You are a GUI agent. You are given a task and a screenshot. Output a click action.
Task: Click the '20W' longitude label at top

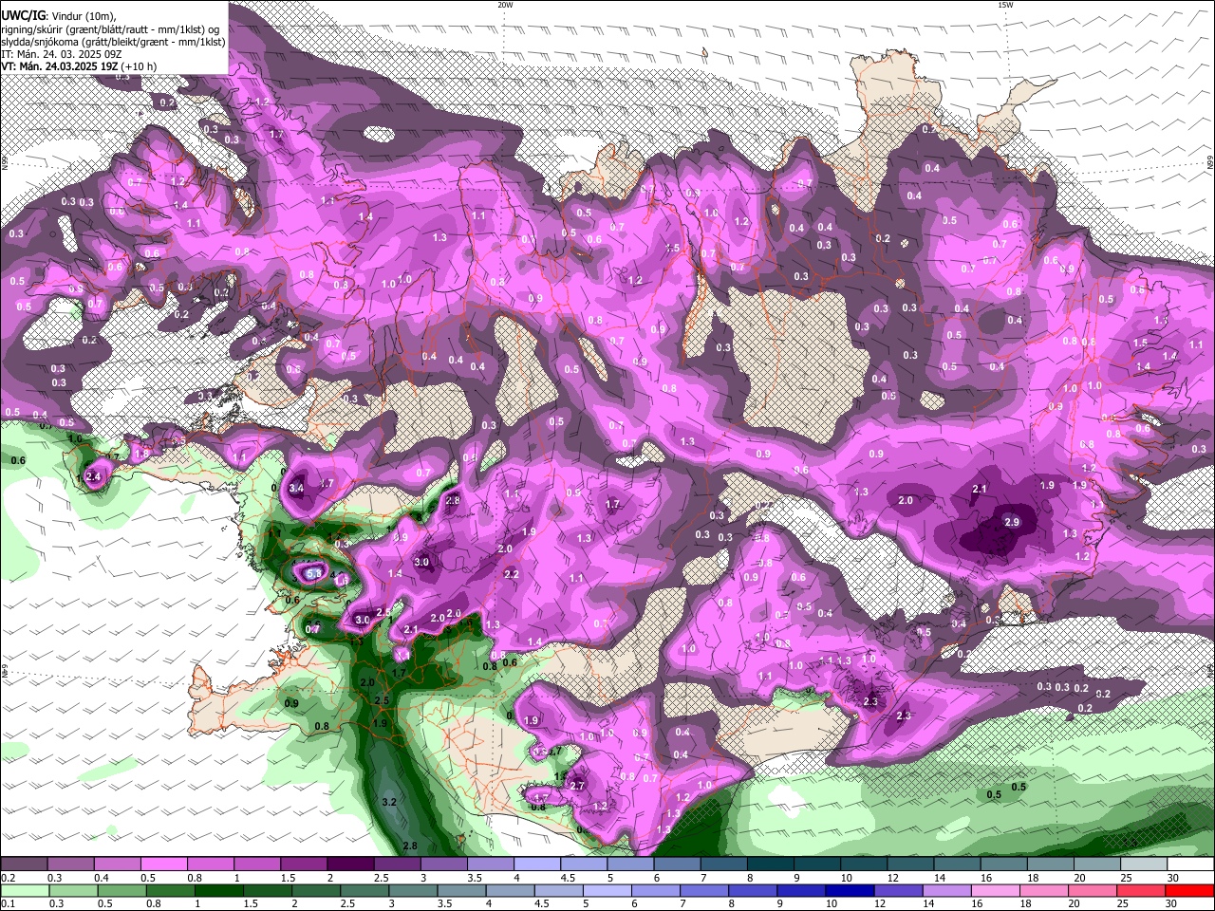click(x=505, y=5)
